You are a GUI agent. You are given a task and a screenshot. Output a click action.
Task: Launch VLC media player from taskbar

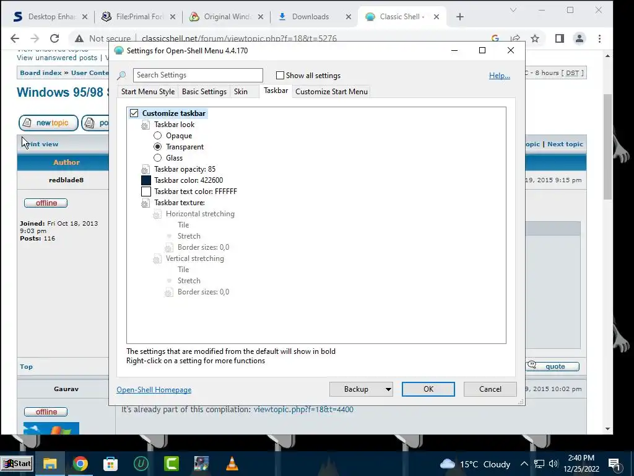click(x=232, y=464)
